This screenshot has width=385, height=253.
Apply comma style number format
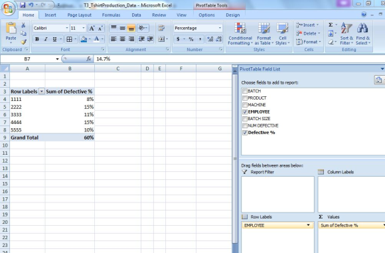coord(200,39)
